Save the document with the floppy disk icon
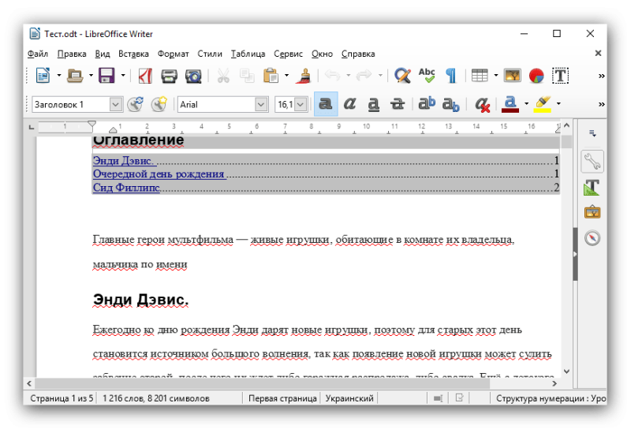The image size is (631, 429). 106,75
